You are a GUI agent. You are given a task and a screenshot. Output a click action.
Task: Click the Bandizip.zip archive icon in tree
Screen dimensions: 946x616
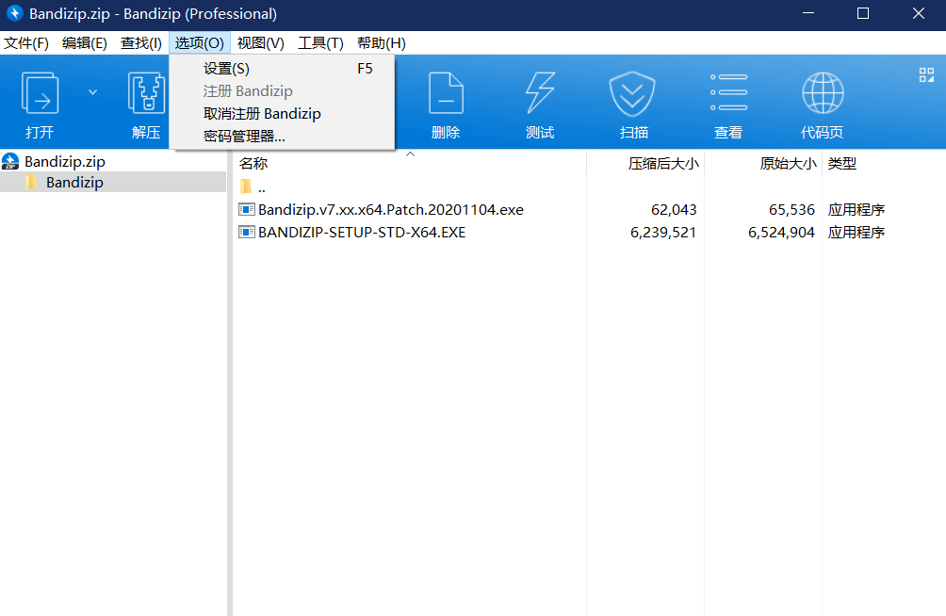point(10,162)
